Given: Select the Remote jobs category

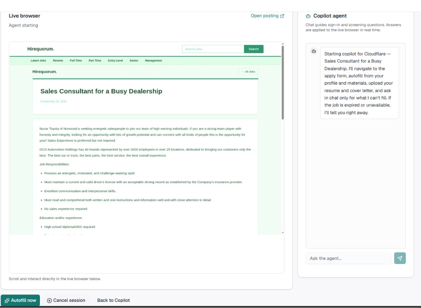Looking at the screenshot, I should (x=58, y=60).
